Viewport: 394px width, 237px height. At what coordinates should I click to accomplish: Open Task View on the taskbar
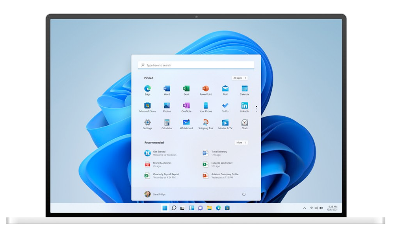182,208
